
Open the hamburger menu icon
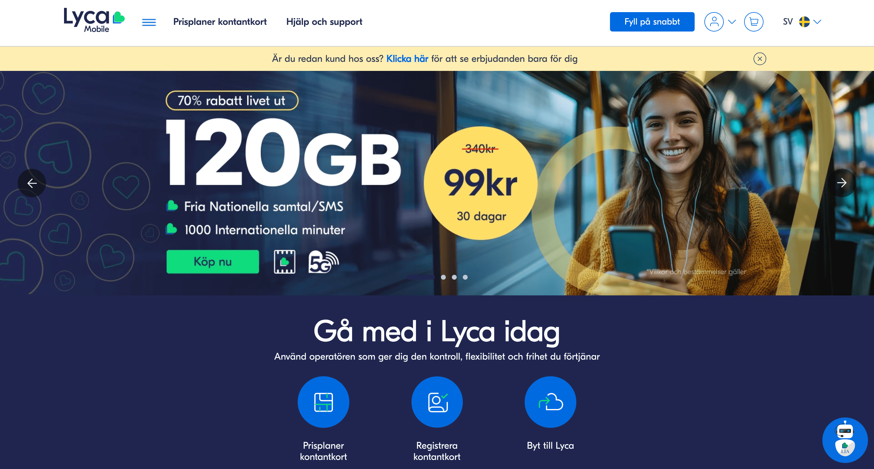click(x=149, y=22)
